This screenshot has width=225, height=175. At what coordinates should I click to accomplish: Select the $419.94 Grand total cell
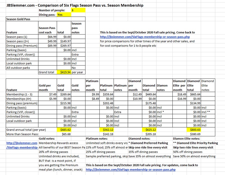[64, 72]
